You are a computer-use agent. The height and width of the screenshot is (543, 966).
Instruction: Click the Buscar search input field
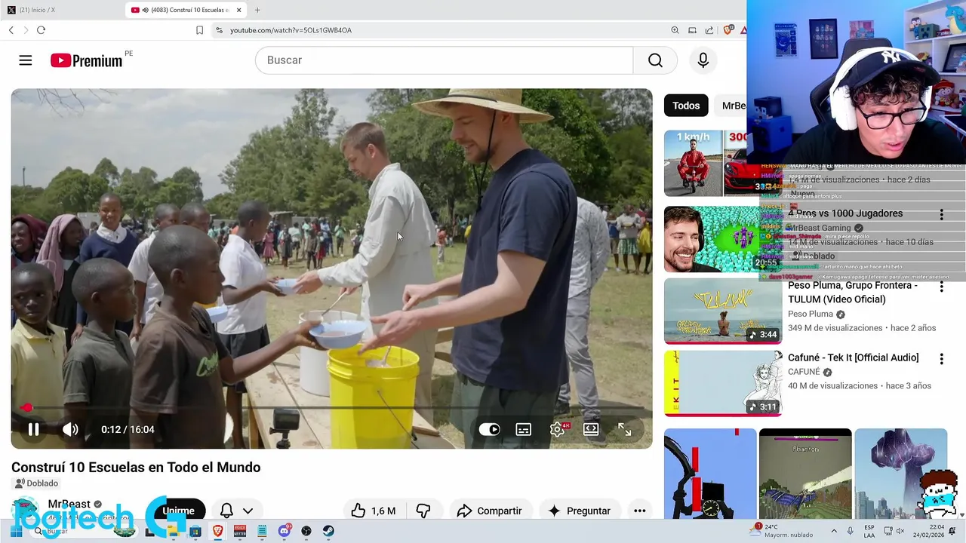pyautogui.click(x=444, y=60)
